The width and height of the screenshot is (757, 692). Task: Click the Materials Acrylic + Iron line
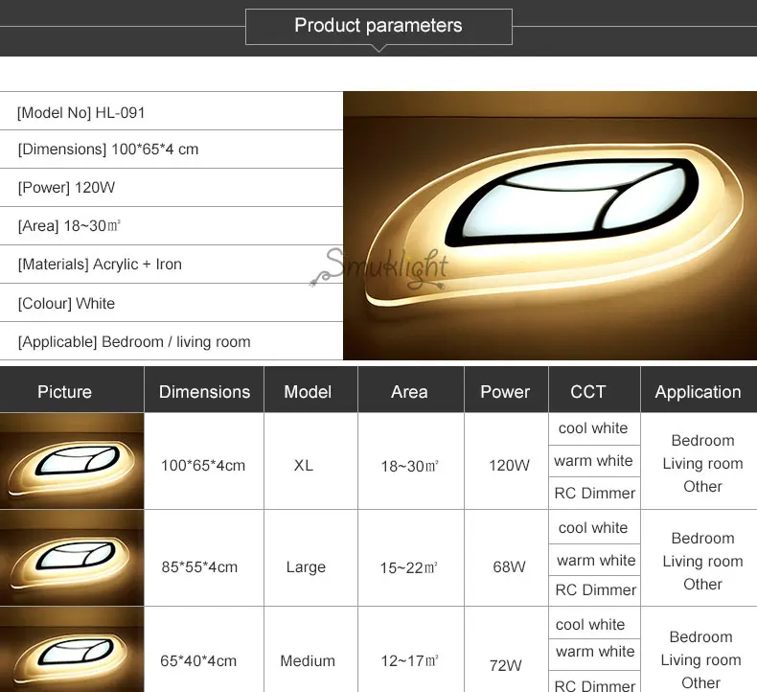[x=172, y=265]
